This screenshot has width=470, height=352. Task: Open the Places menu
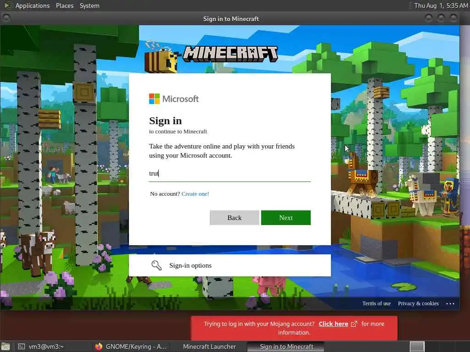(64, 5)
